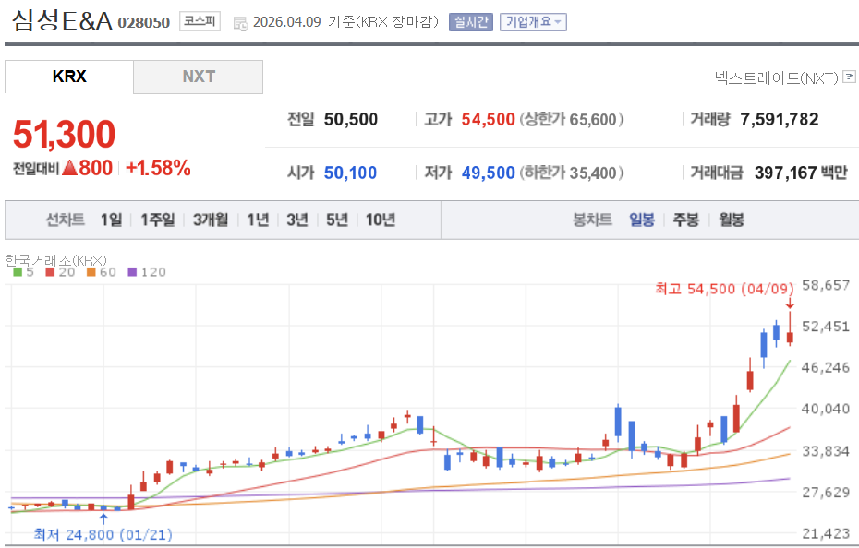Click the current price 51,300
This screenshot has height=548, width=859.
pos(64,134)
